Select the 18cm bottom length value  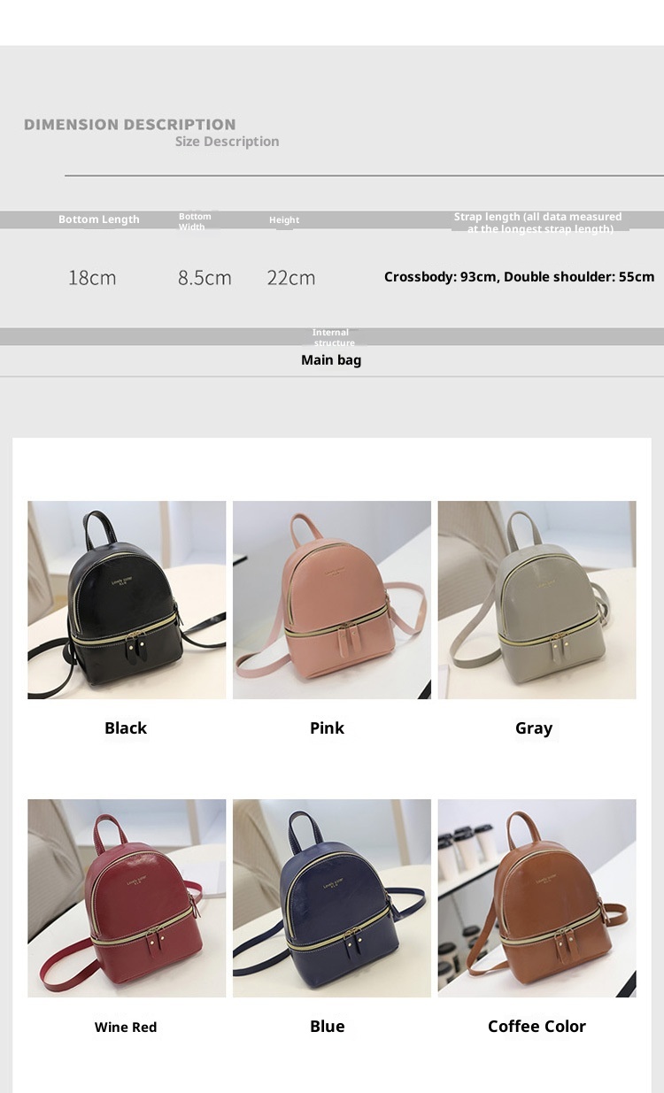pyautogui.click(x=92, y=278)
